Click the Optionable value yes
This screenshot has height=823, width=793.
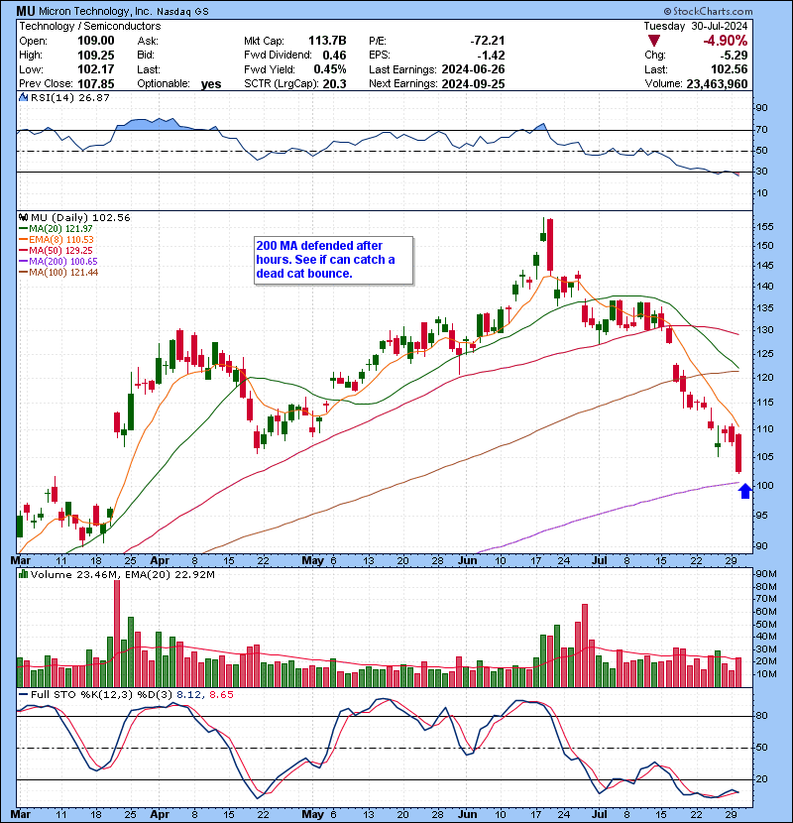click(x=211, y=84)
